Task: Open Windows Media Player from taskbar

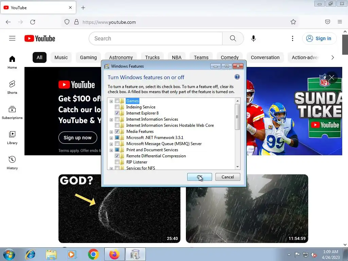Action: tap(72, 254)
